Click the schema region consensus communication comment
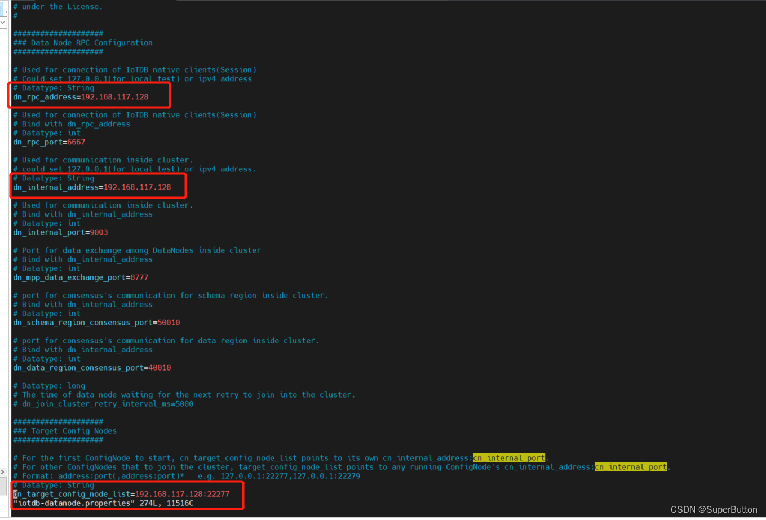Image resolution: width=766 pixels, height=520 pixels. (x=170, y=296)
